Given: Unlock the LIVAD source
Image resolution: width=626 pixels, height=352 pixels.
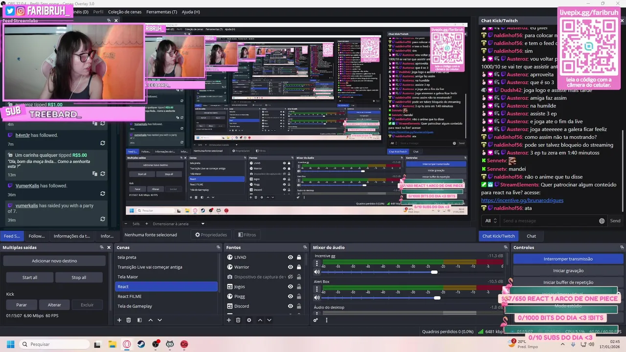Looking at the screenshot, I should (x=299, y=257).
